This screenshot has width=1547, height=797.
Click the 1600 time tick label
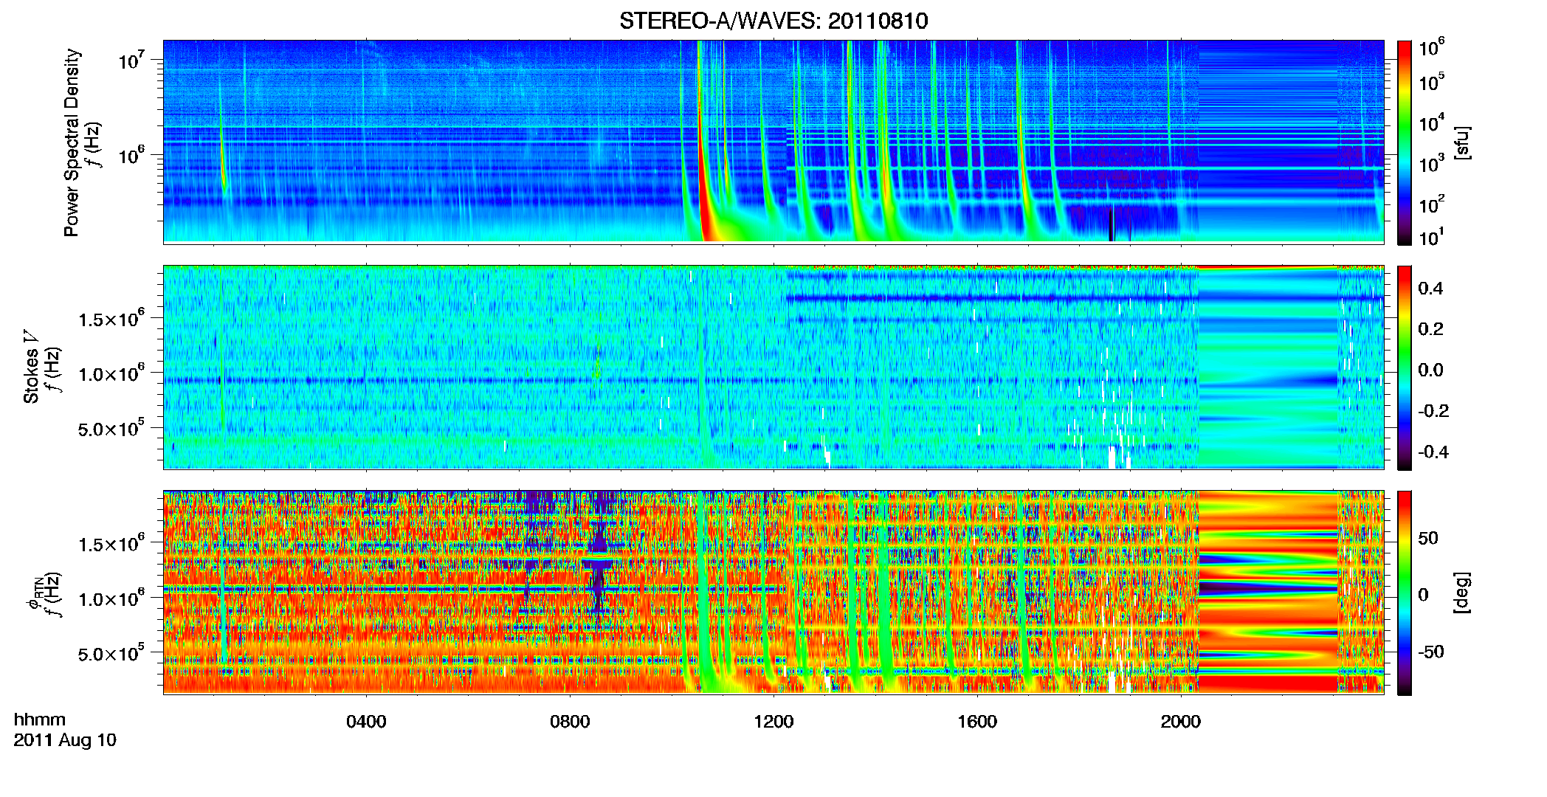(x=977, y=721)
